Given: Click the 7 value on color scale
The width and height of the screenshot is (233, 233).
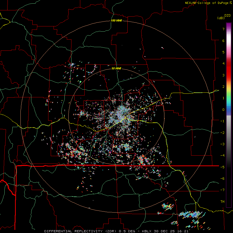Looking at the screenshot, I should point(223,29).
